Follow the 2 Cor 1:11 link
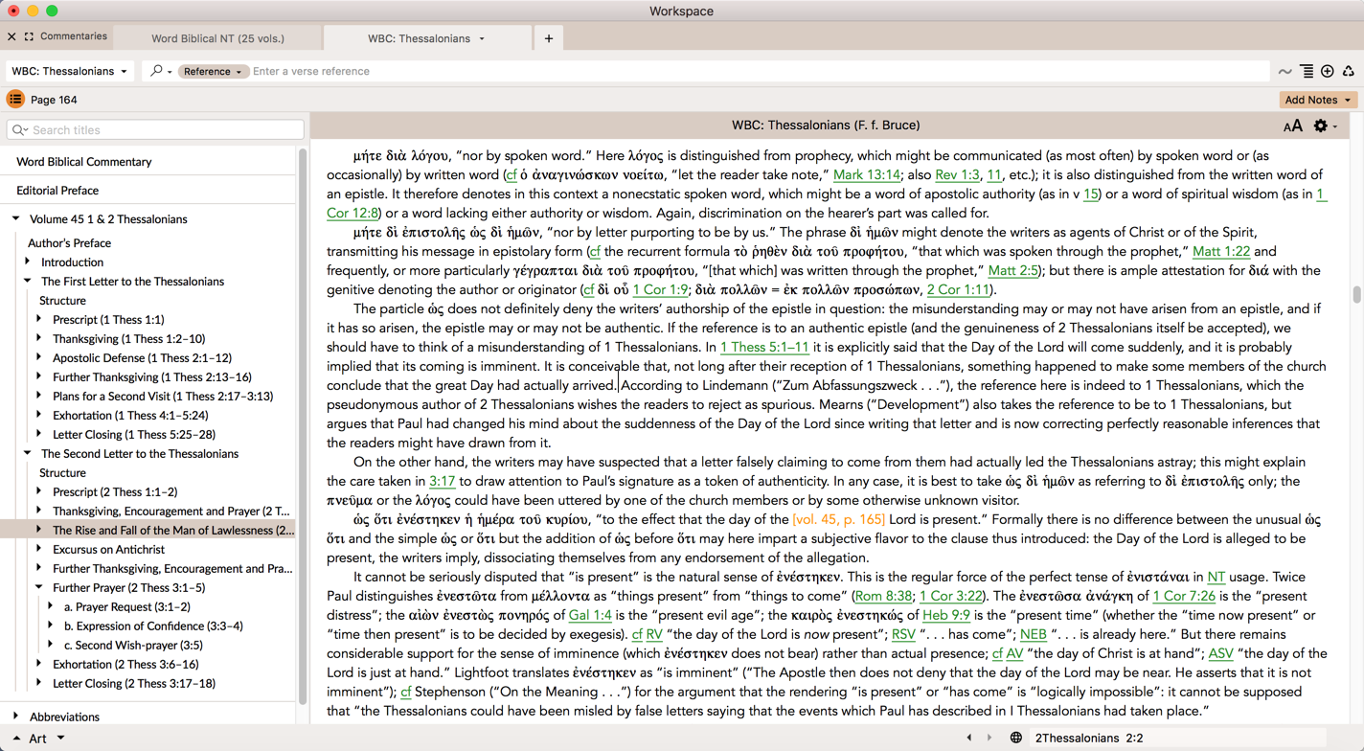This screenshot has height=751, width=1364. tap(960, 290)
